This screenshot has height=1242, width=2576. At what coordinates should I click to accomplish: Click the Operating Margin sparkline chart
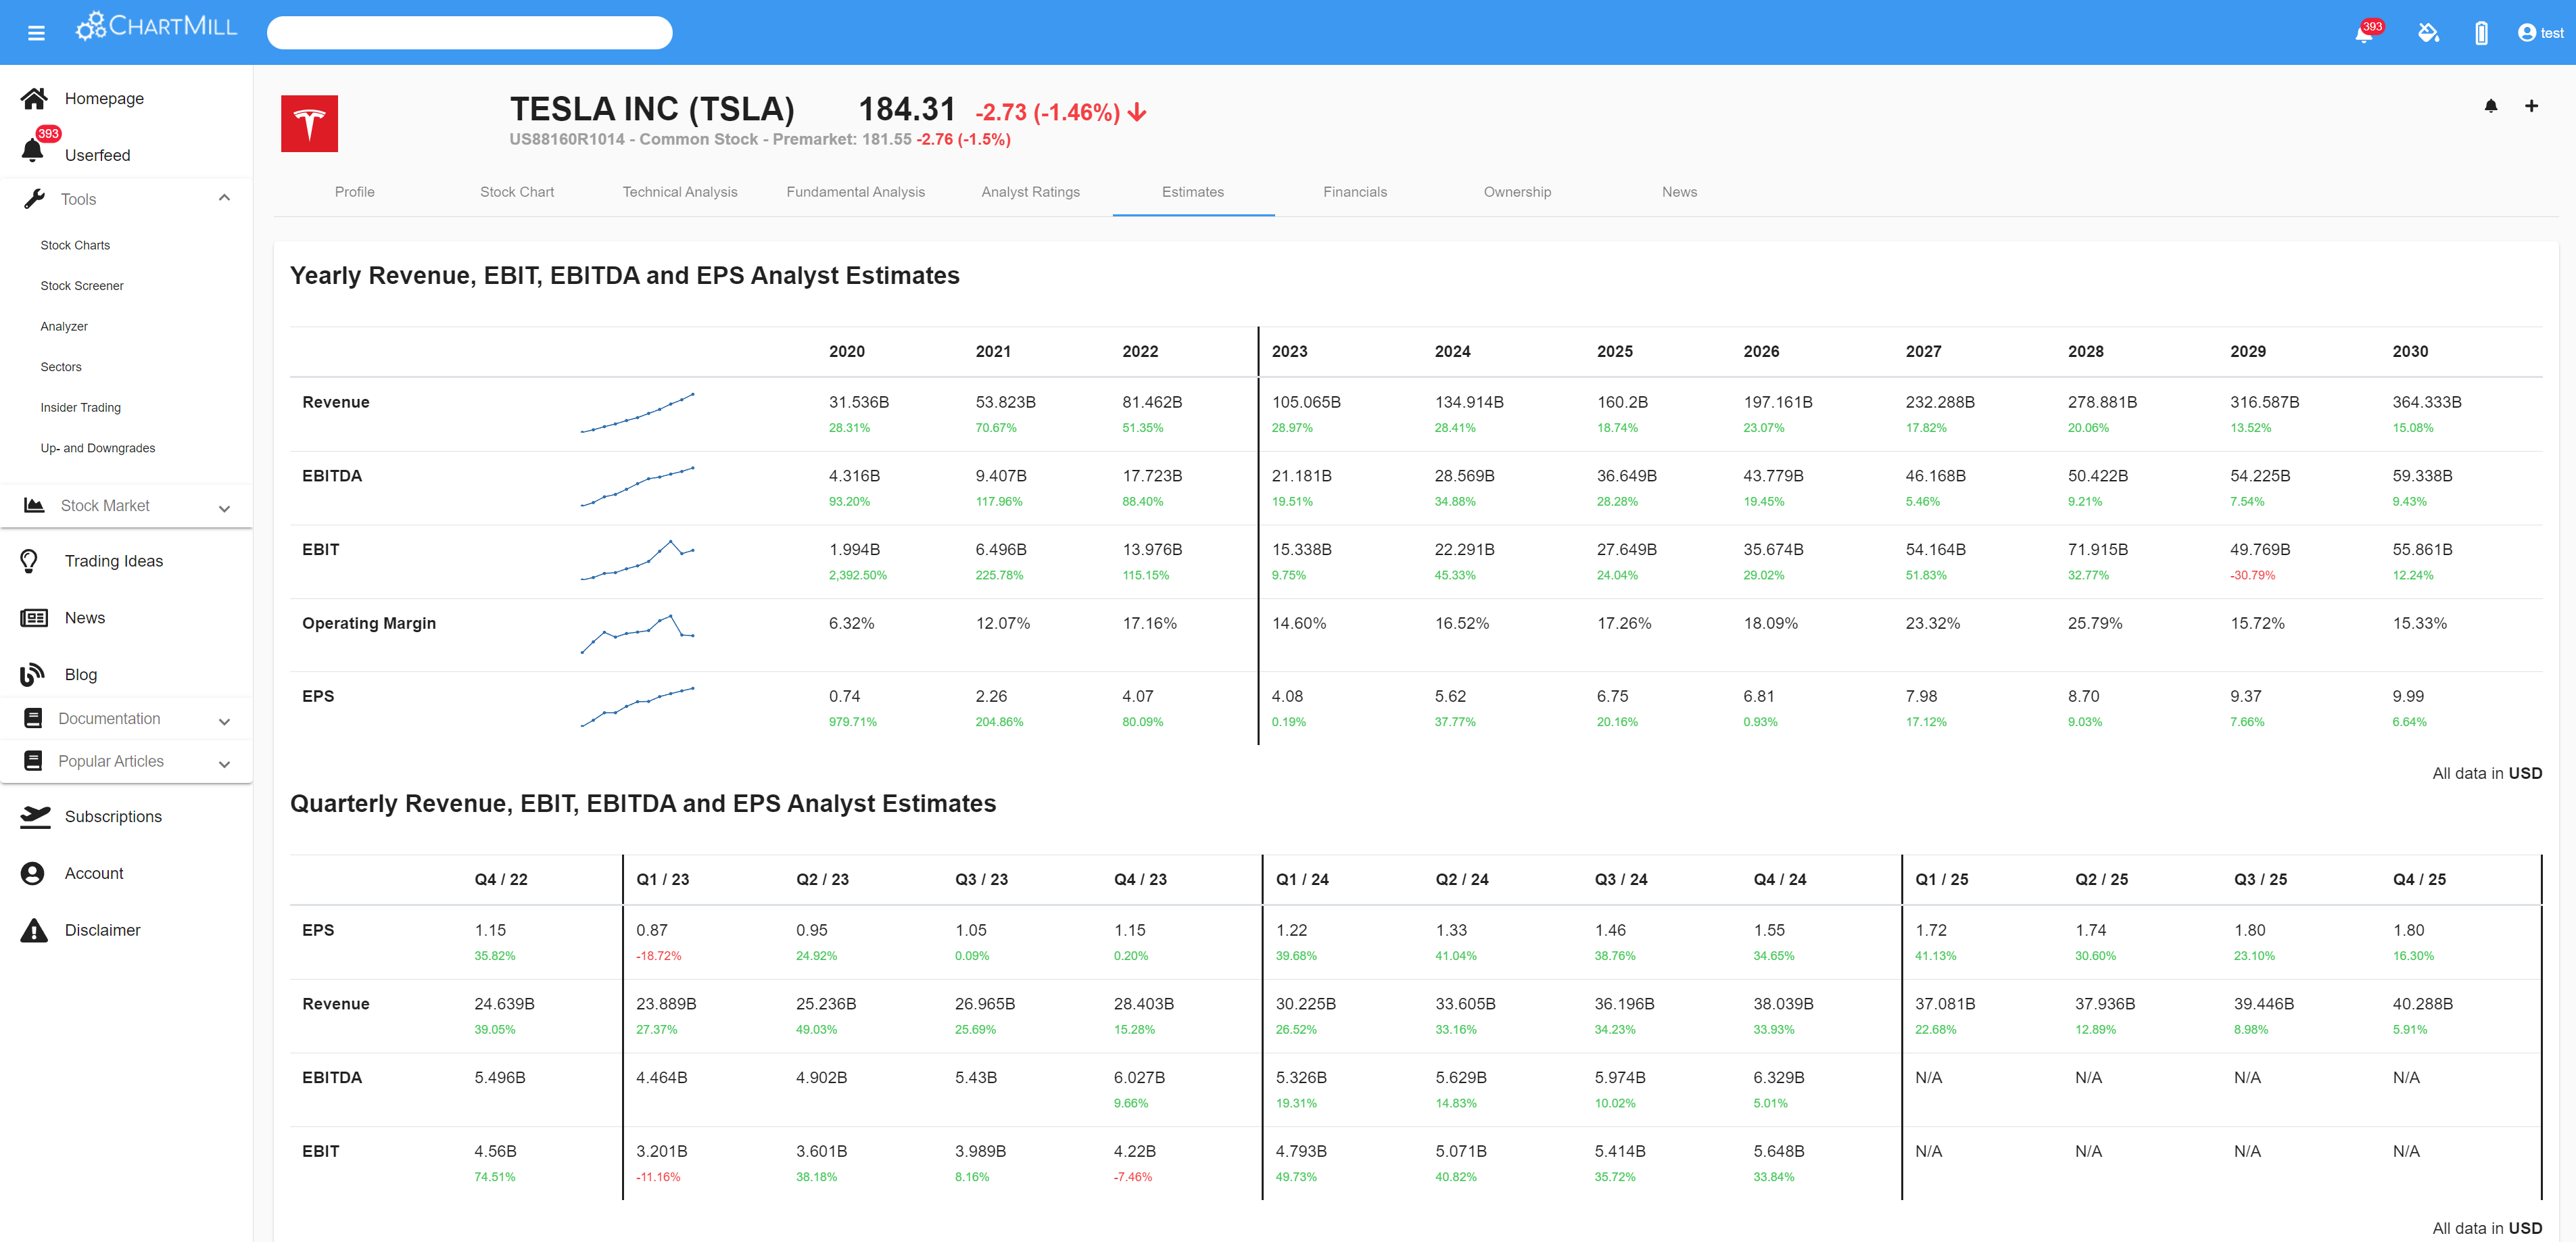pos(637,634)
